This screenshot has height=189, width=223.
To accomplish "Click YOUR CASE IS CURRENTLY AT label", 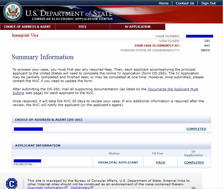I will click(x=157, y=46).
